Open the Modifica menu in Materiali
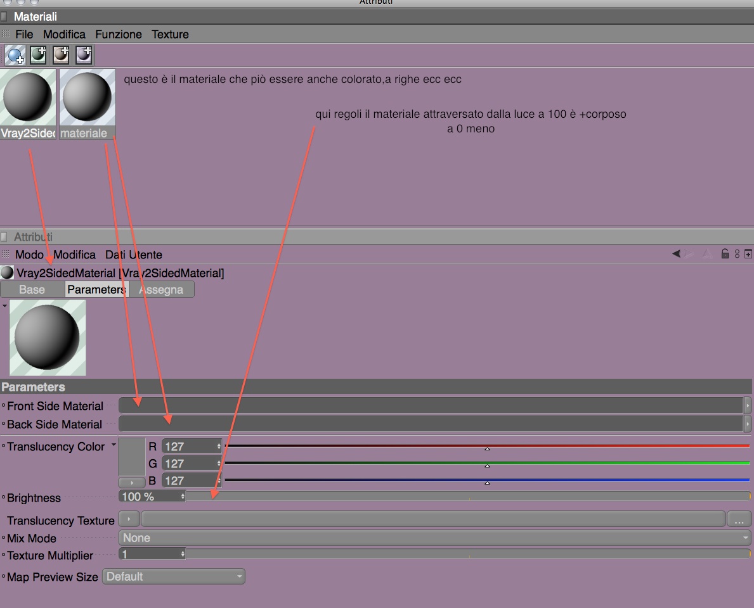This screenshot has height=608, width=754. (x=64, y=35)
